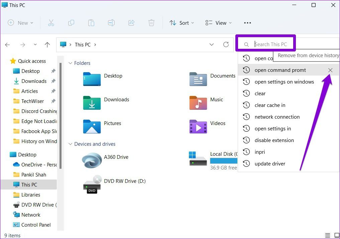Select 'update driver' search history suggestion
340x239 pixels.
tap(270, 164)
